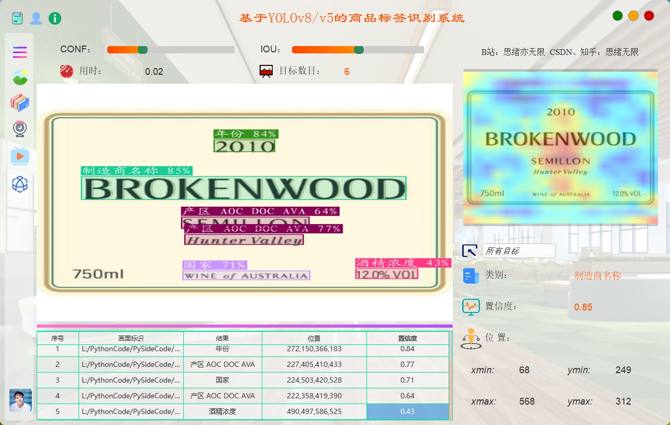Start the webcam camera detection icon
670x425 pixels.
pyautogui.click(x=20, y=129)
